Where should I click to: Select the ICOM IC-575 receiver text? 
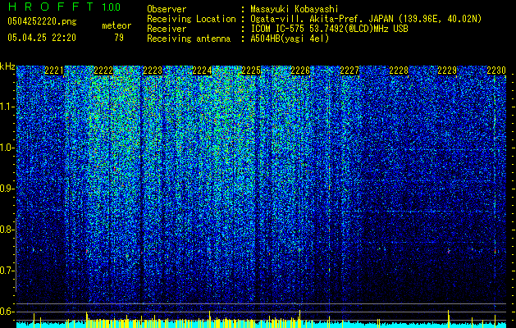330,29
